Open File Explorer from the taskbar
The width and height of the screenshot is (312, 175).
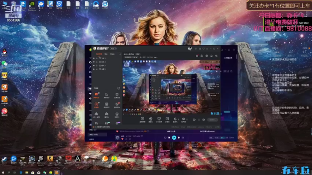pos(27,173)
